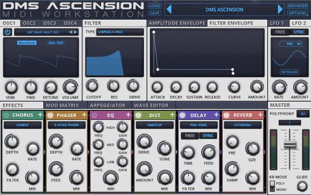This screenshot has width=311, height=195.
Task: Click the Filter RES knob
Action: click(x=113, y=86)
